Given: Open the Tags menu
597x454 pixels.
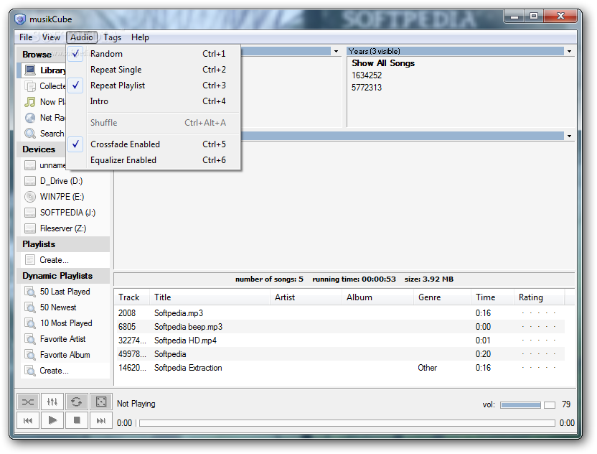Looking at the screenshot, I should coord(113,37).
